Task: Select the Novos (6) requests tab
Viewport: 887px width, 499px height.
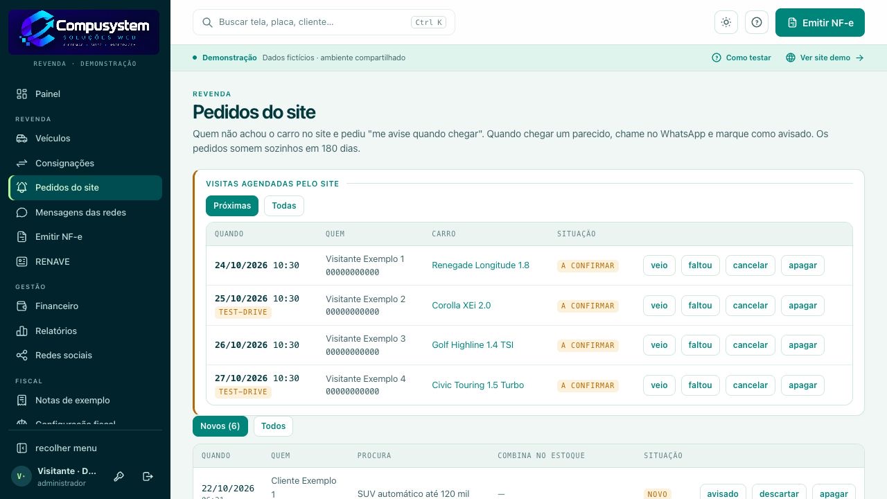Action: (x=220, y=426)
